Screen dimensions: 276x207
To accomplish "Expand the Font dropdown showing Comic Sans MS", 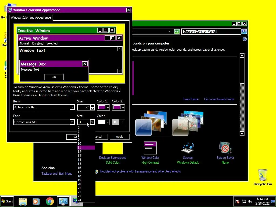I will [72, 122].
